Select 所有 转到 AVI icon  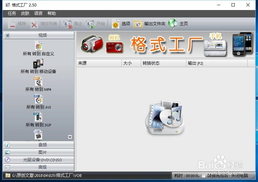tap(38, 99)
